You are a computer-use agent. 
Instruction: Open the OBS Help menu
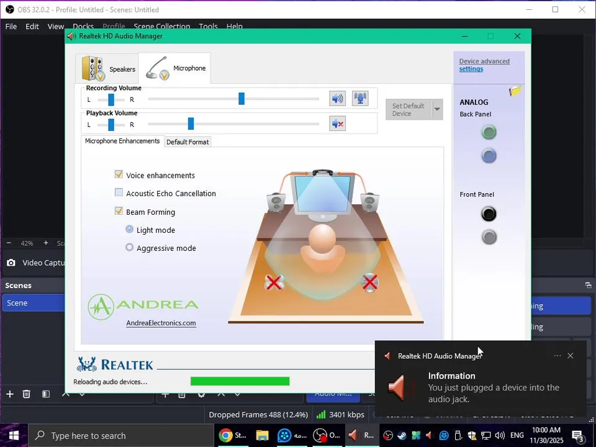pos(235,26)
